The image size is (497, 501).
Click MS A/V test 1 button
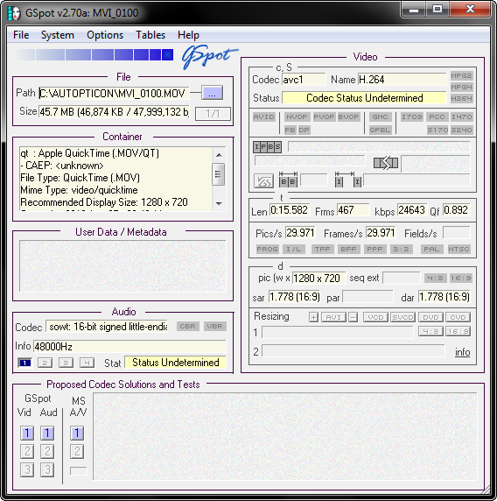click(77, 434)
